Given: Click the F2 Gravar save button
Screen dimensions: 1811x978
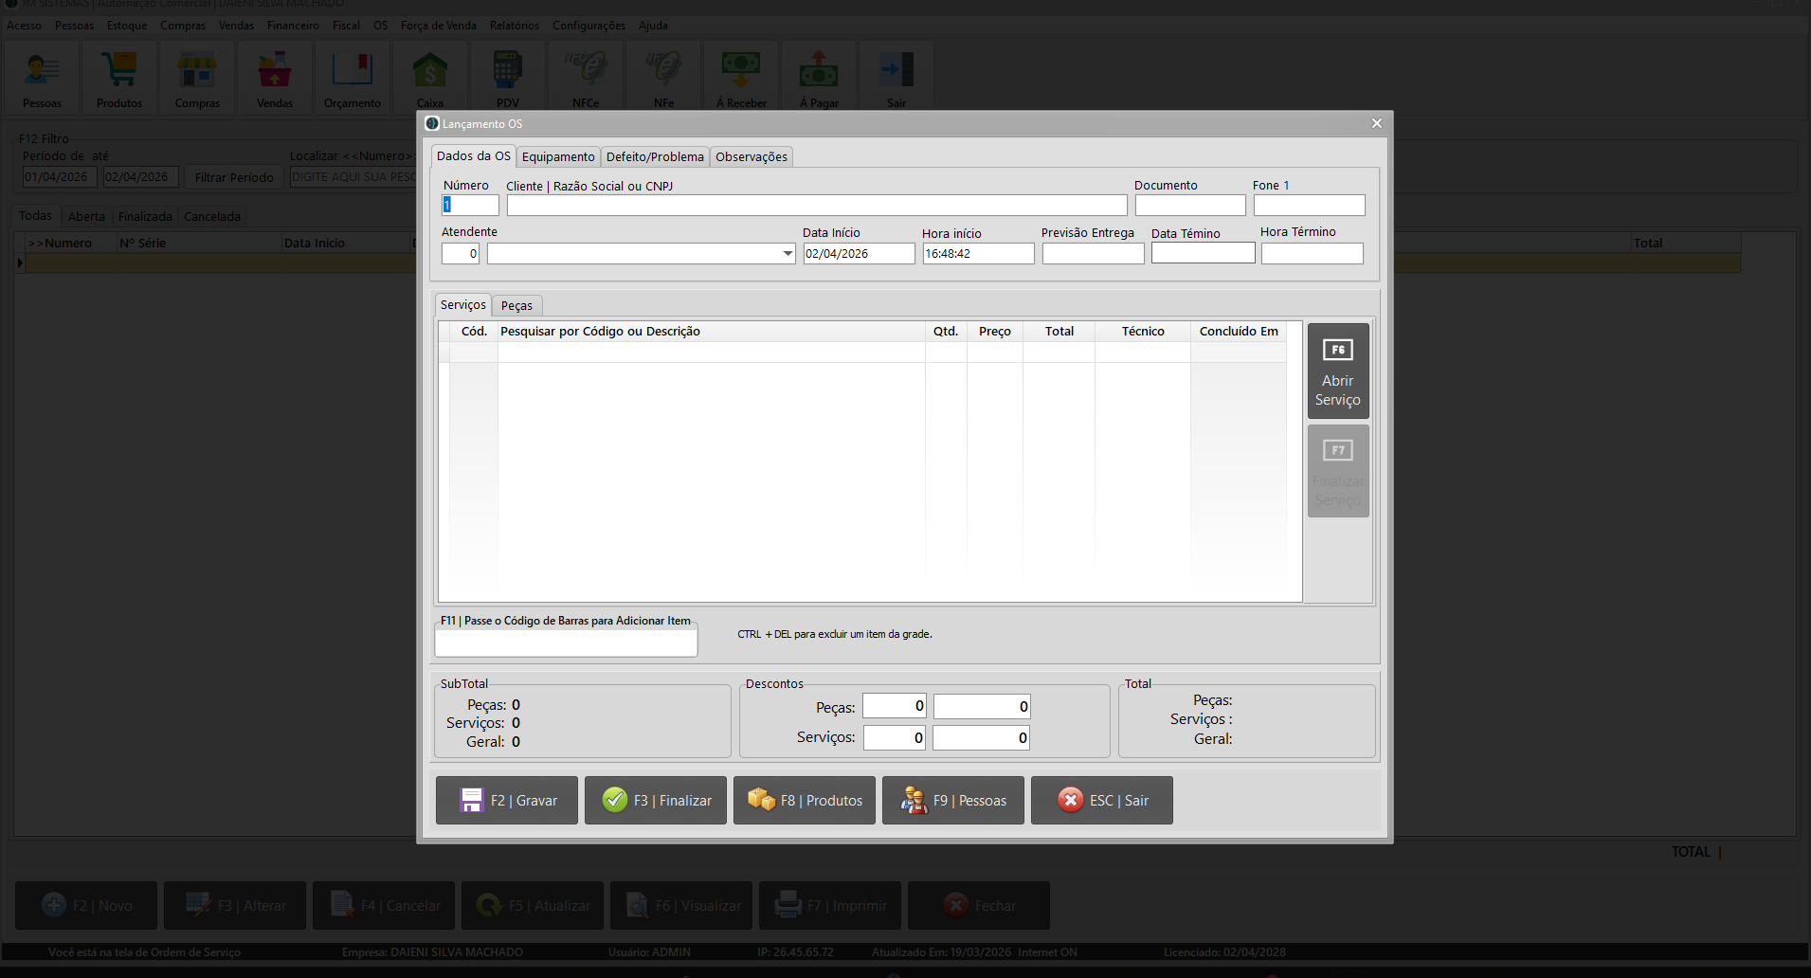Looking at the screenshot, I should tap(507, 801).
